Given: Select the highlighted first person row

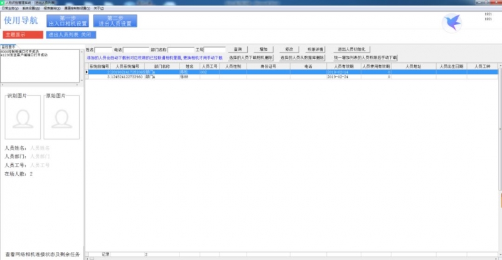Looking at the screenshot, I should tap(251, 72).
